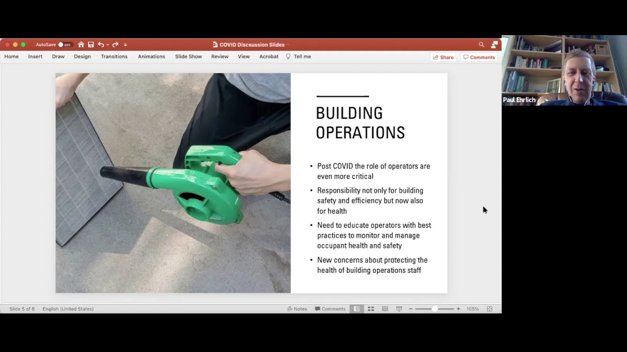Toggle Notes pane in status bar
This screenshot has width=627, height=352.
pyautogui.click(x=297, y=309)
